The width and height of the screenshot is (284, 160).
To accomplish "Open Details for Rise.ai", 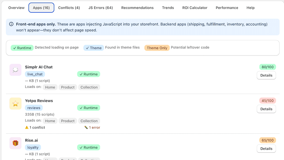I will pos(266,149).
